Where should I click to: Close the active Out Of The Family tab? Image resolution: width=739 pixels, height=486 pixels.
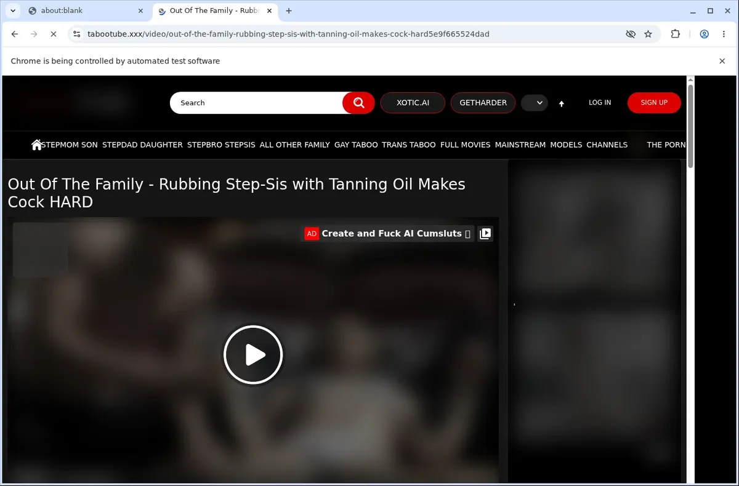point(269,10)
